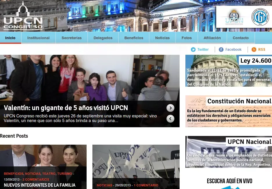This screenshot has width=272, height=189.
Task: Click the slider excerpt about UPCN Congreso visit
Action: [x=80, y=118]
